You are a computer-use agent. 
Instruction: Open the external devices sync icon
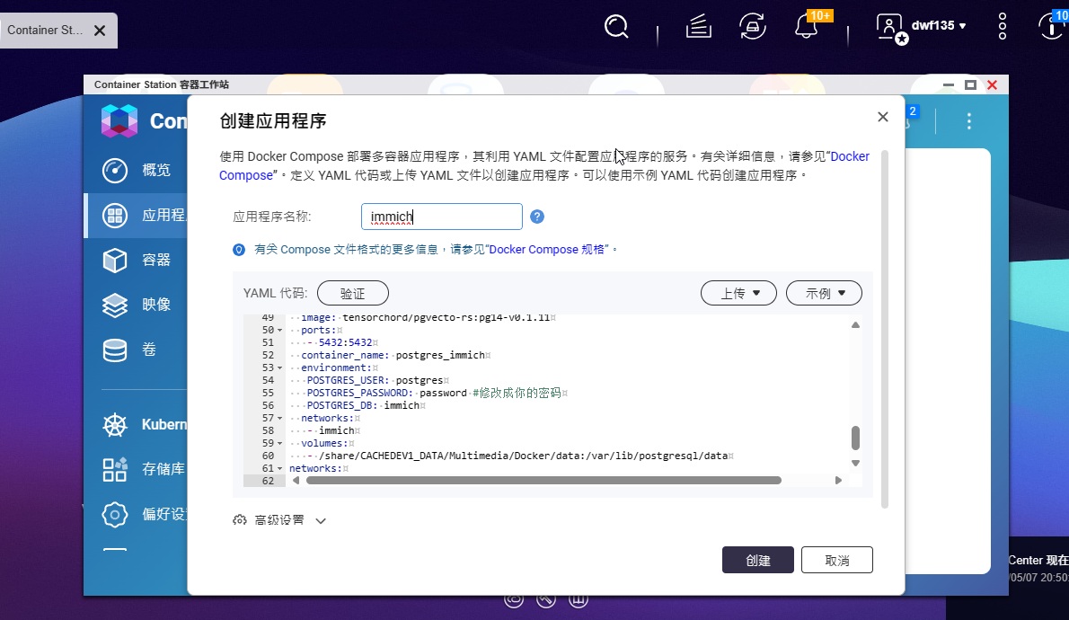click(x=753, y=27)
